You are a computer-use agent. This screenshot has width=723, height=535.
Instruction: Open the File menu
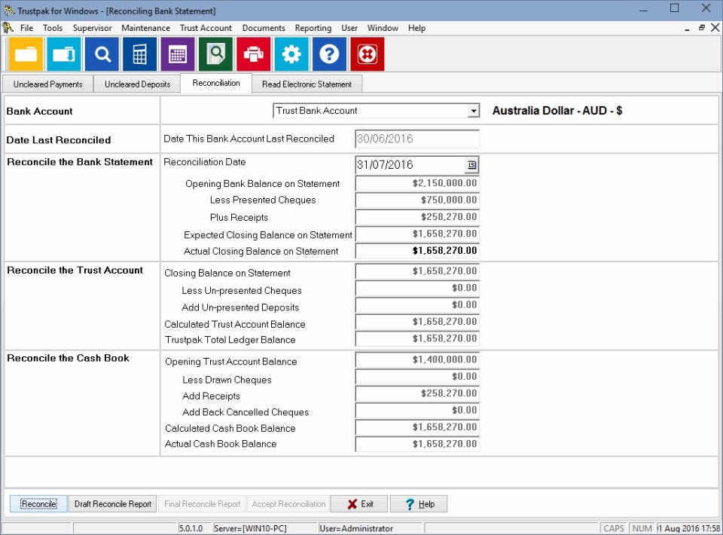click(x=27, y=28)
